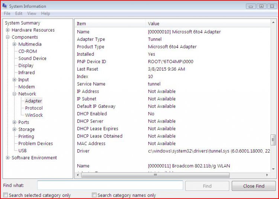Enable Search selected category only checkbox
This screenshot has width=279, height=199.
coord(5,195)
